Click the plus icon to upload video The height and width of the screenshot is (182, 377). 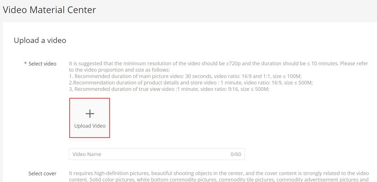[90, 114]
